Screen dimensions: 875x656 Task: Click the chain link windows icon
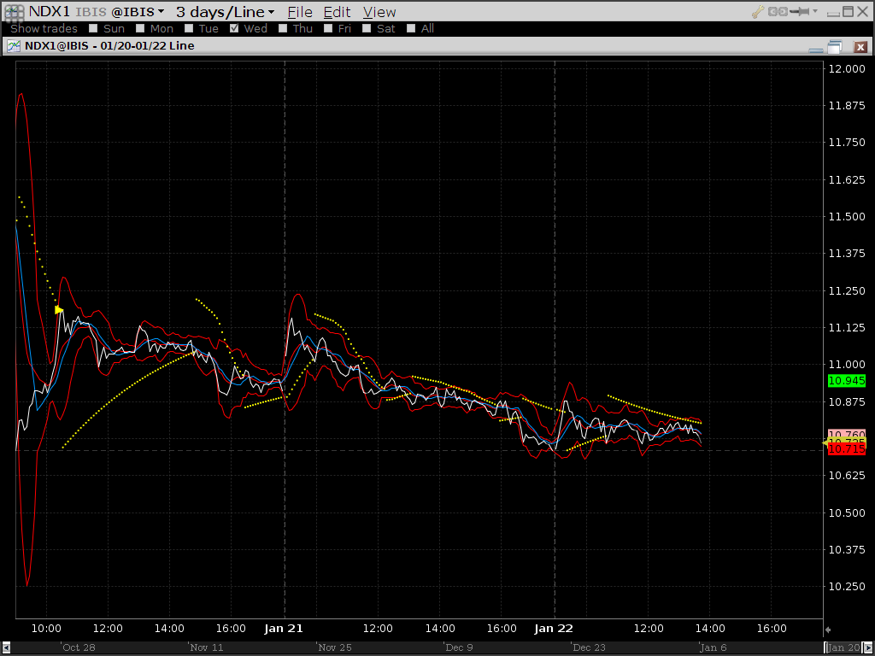pos(778,11)
